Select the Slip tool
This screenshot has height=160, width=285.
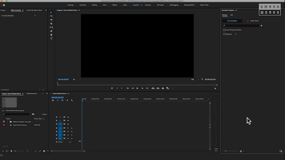coord(51,27)
